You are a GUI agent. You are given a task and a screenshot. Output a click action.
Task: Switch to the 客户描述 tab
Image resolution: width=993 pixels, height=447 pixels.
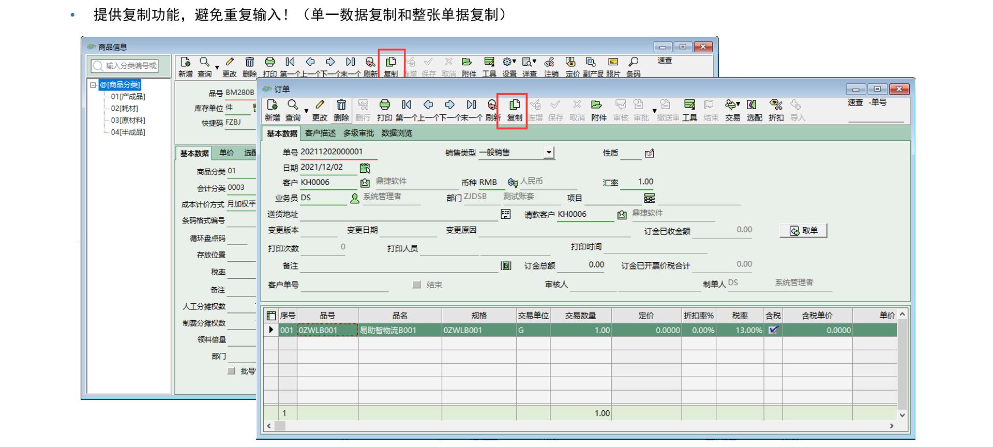tap(320, 133)
